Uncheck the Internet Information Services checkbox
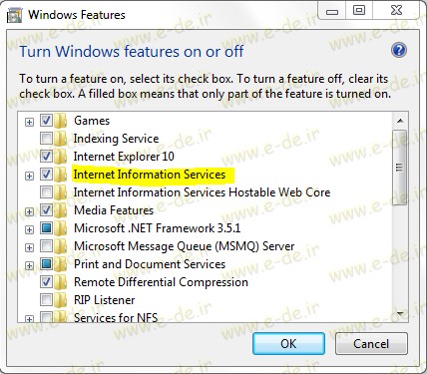 pyautogui.click(x=46, y=174)
